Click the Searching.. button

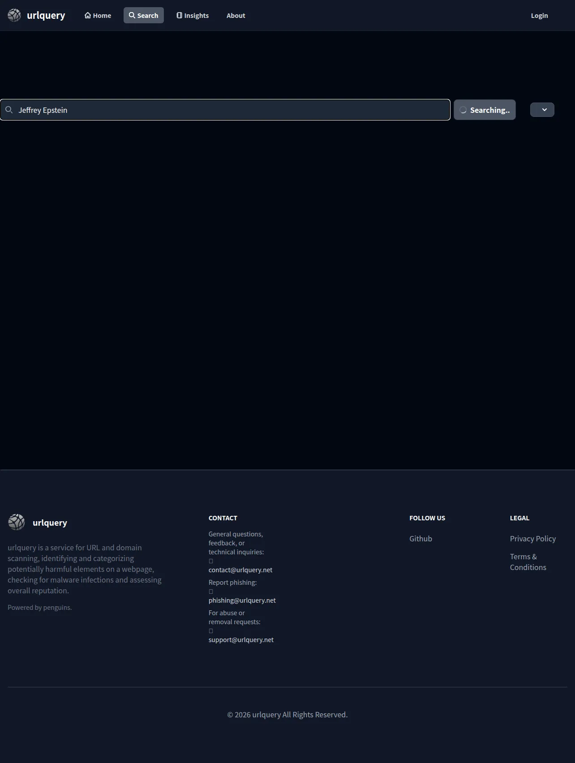(485, 110)
